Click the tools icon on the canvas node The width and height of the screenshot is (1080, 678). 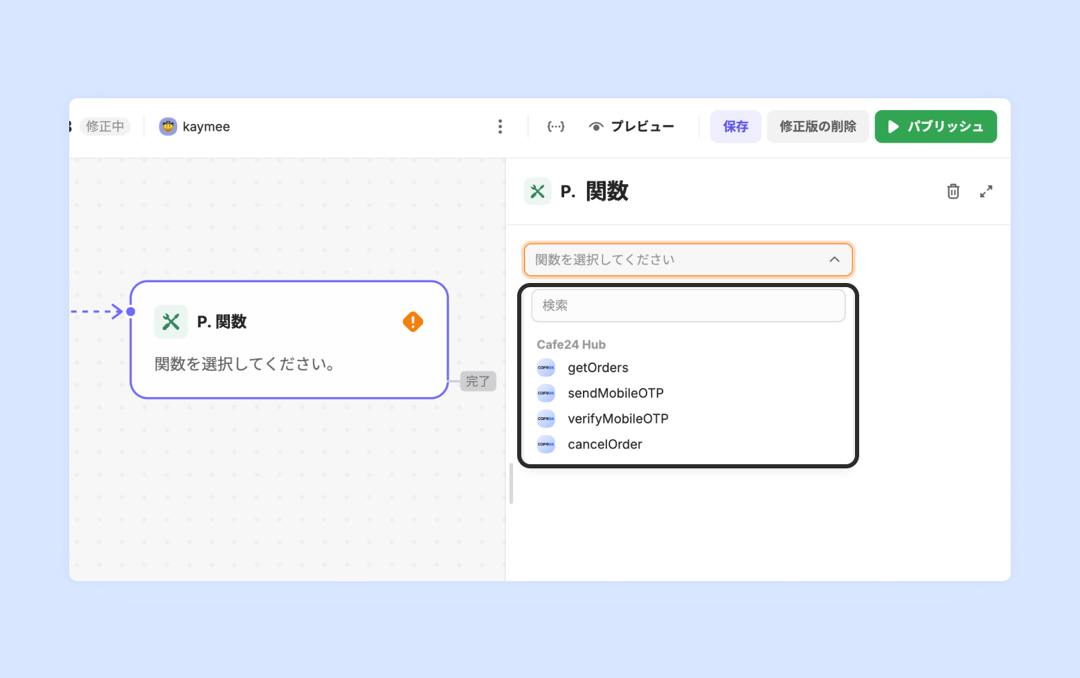[171, 322]
